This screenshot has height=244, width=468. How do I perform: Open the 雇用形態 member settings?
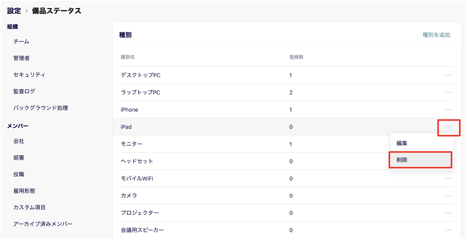click(24, 191)
